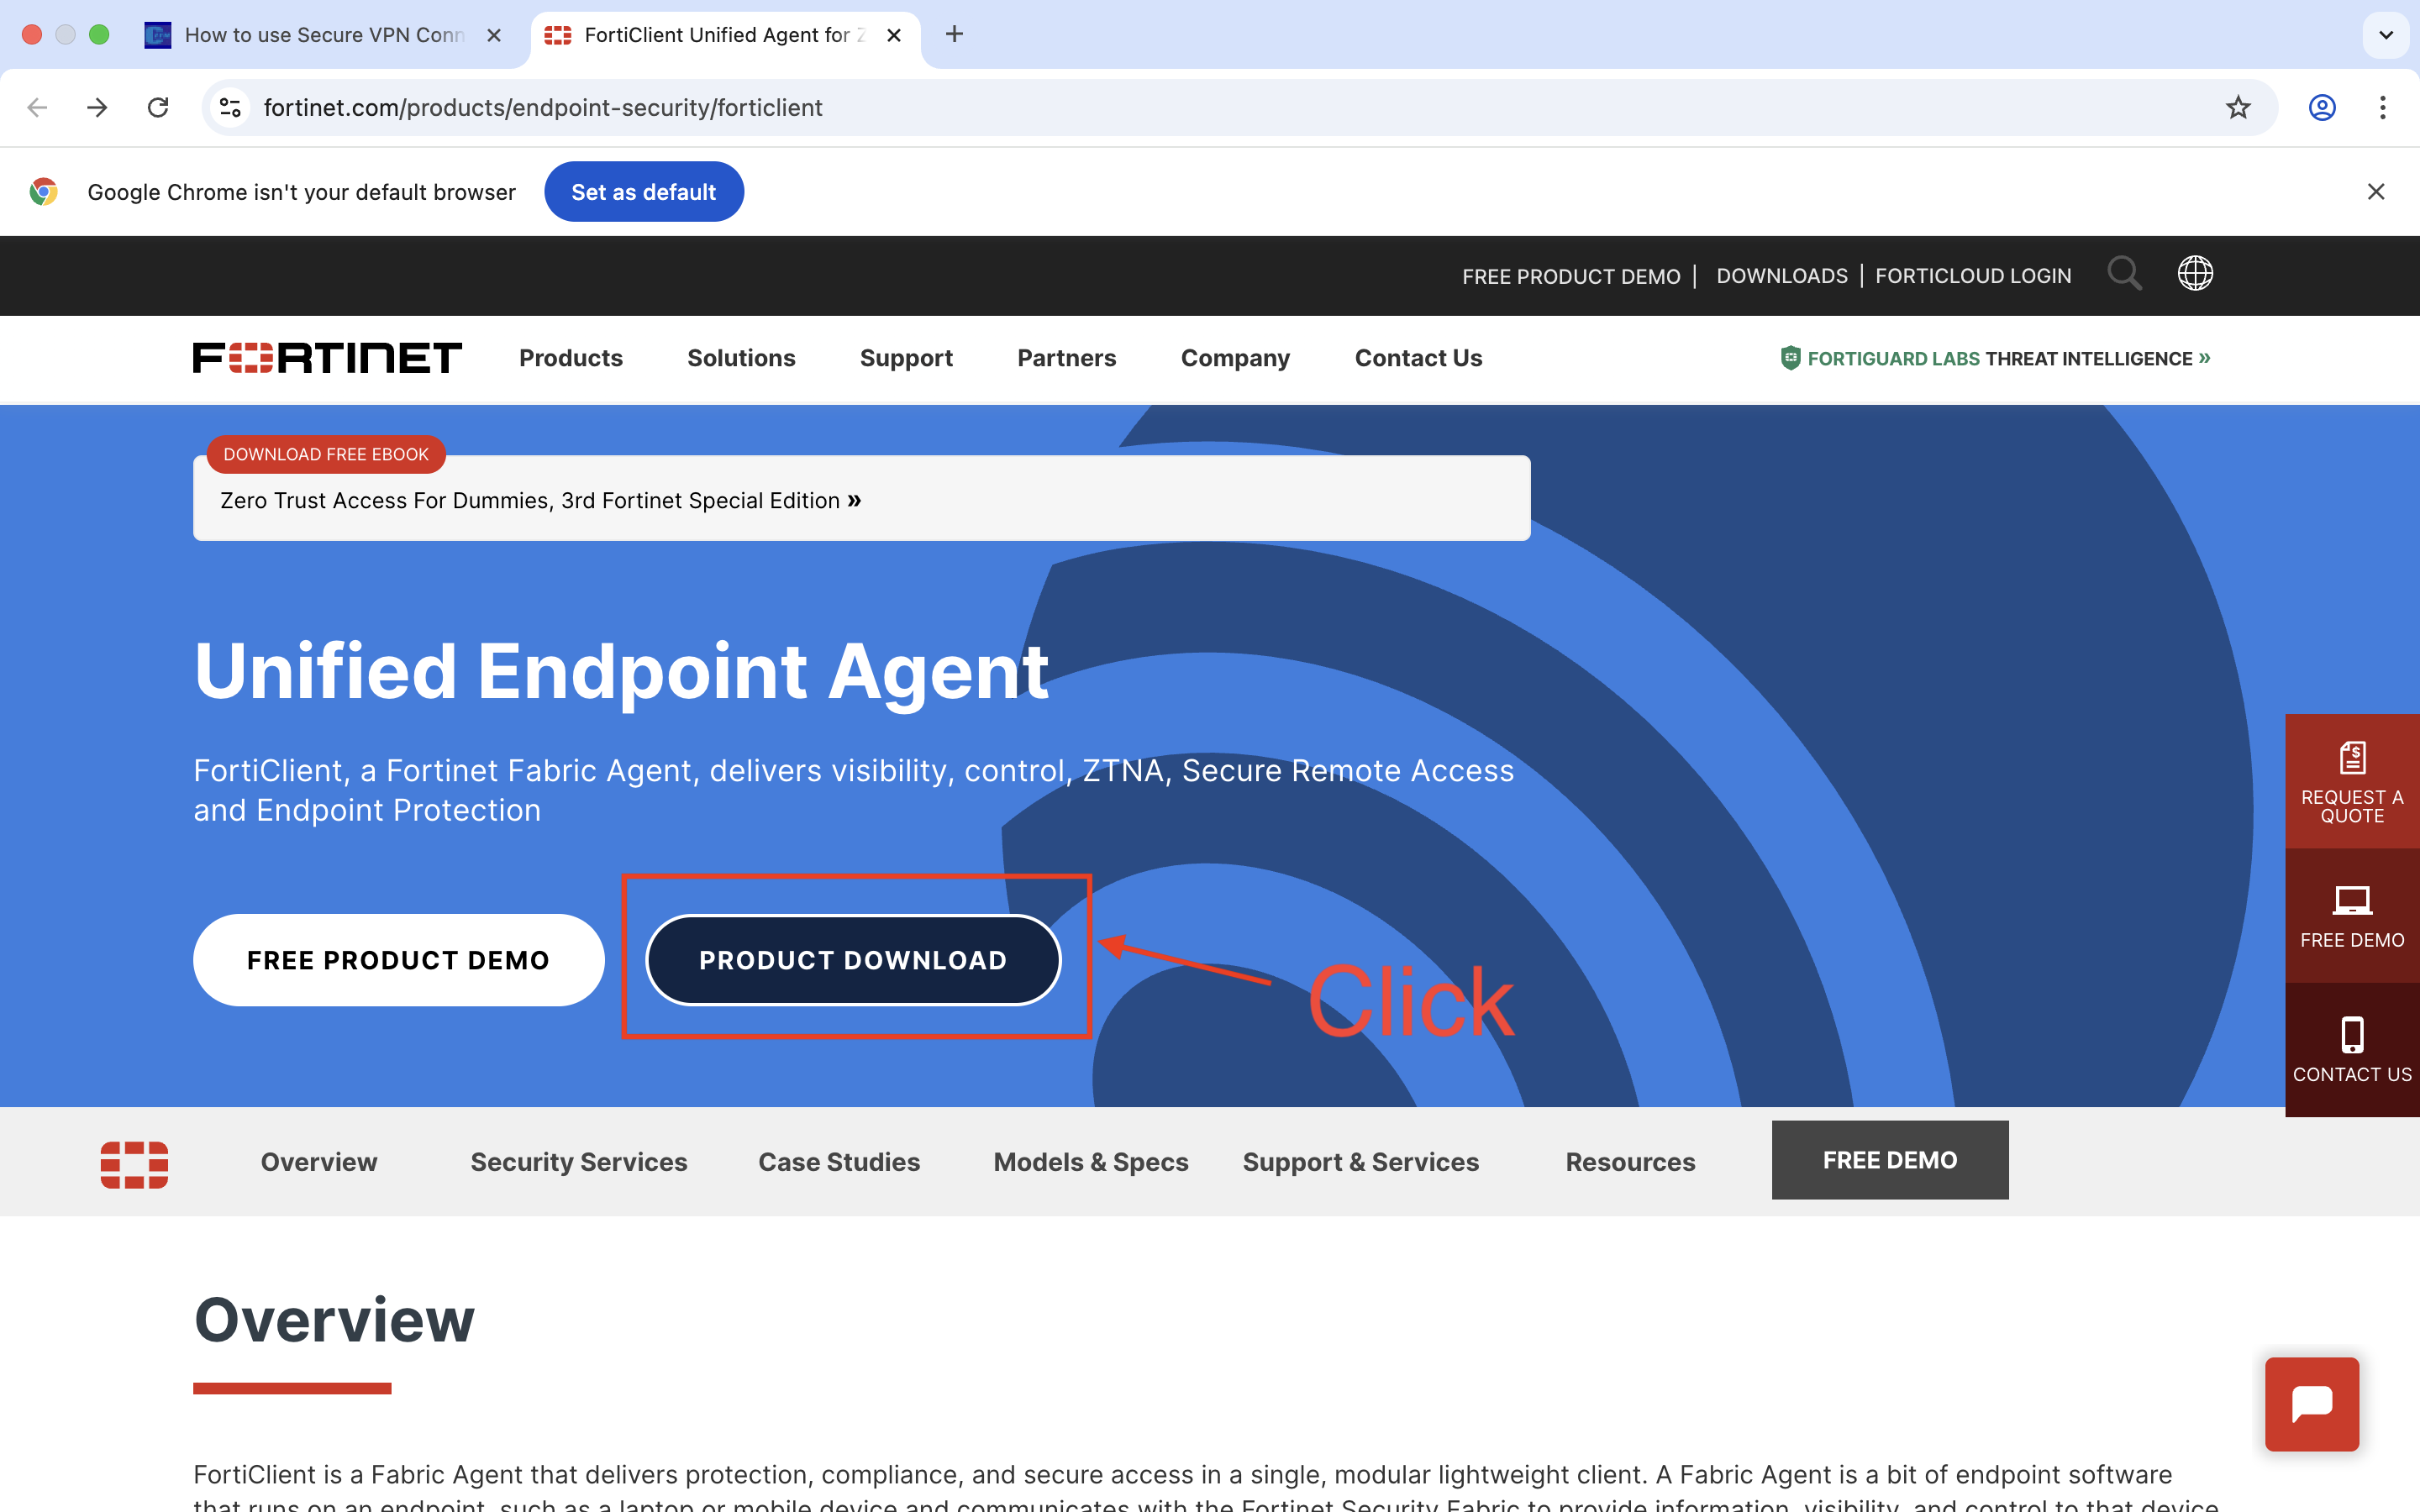Open site information icon in address bar
Viewport: 2420px width, 1512px height.
230,107
